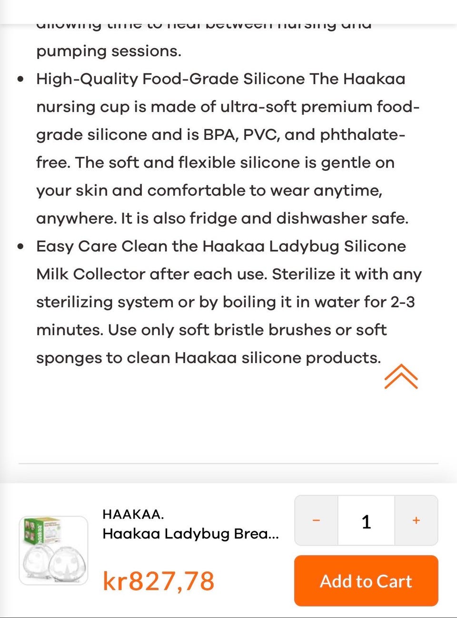Open the truncated Haakaa Ladybug Brea... title

(x=190, y=534)
